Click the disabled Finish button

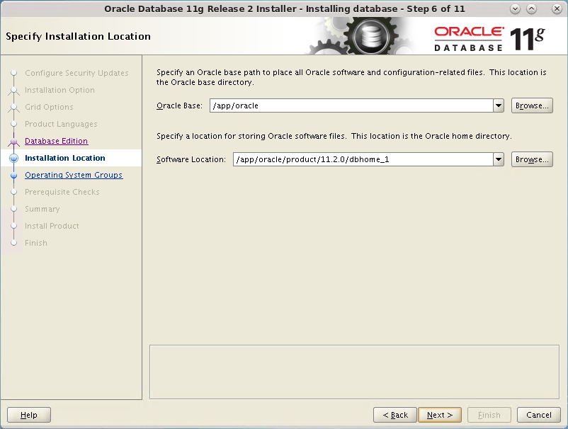tap(489, 415)
